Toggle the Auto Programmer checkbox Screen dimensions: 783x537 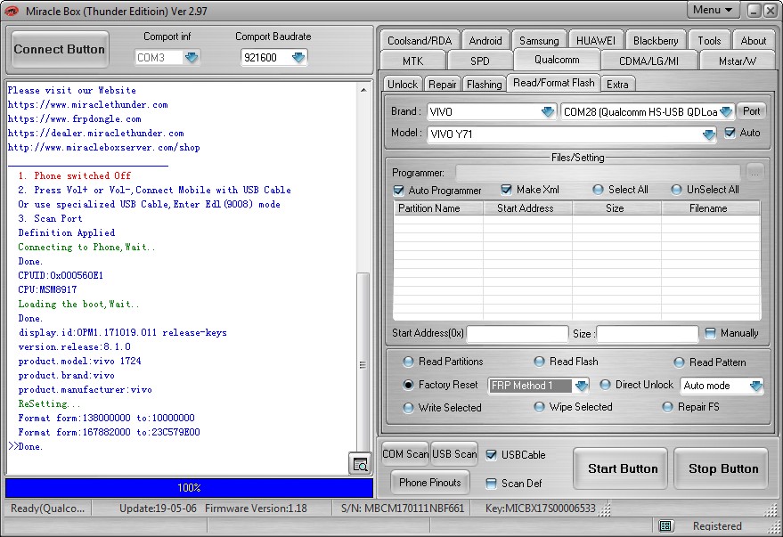(398, 191)
